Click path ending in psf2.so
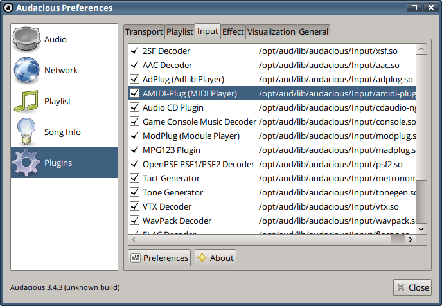Viewport: 442px width, 306px height. click(331, 164)
